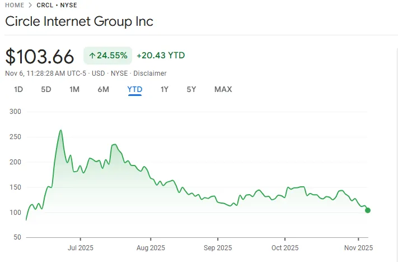The height and width of the screenshot is (262, 398).
Task: Switch to the 6M range tab
Action: click(x=103, y=89)
